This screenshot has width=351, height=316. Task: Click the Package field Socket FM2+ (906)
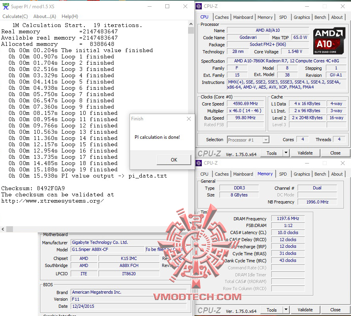tap(268, 44)
